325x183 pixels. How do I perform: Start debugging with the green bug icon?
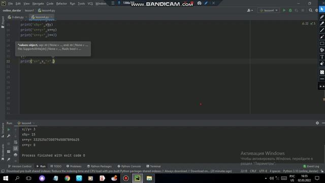pyautogui.click(x=290, y=10)
